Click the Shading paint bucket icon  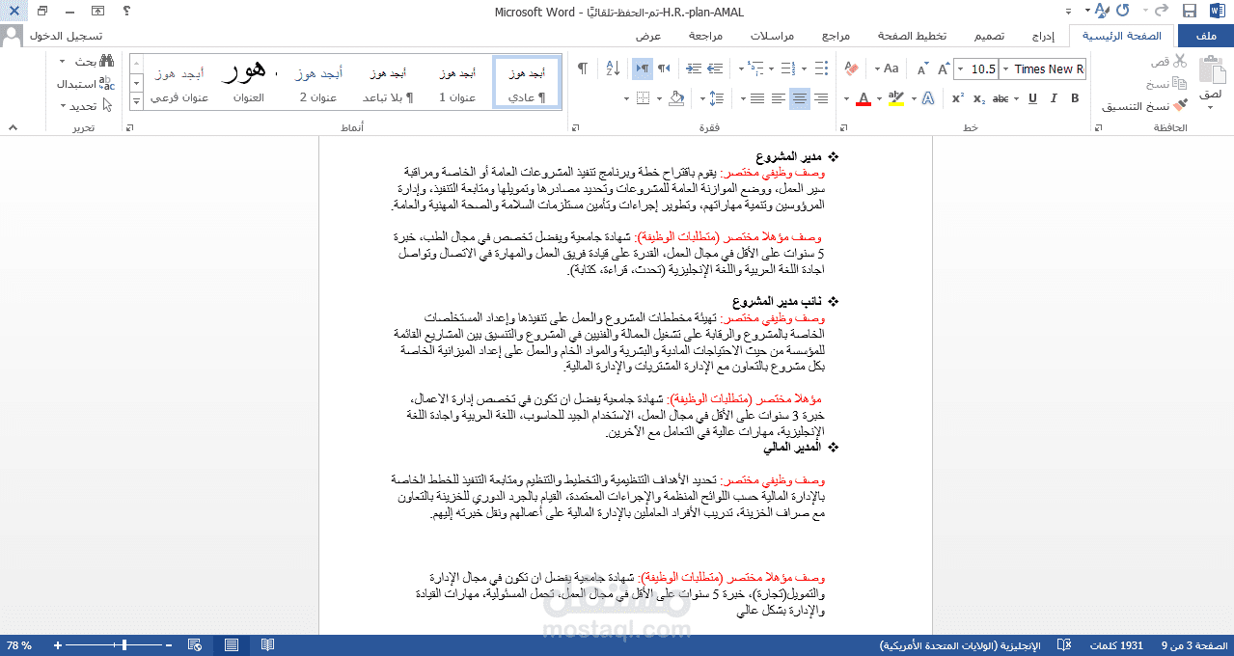[x=676, y=98]
